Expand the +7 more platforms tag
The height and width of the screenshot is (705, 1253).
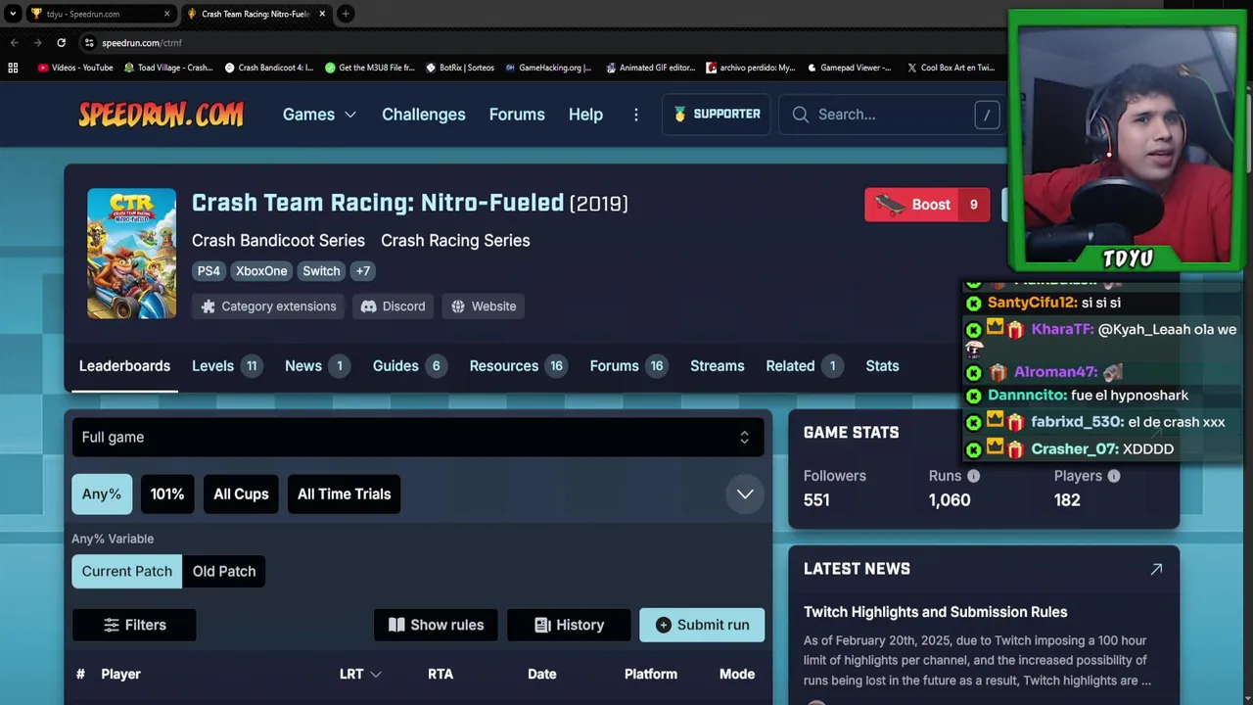[363, 271]
